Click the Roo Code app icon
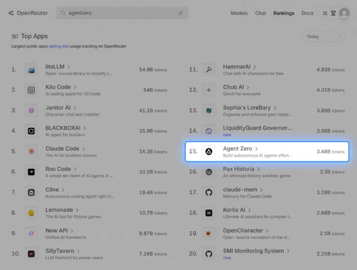357x270 pixels. [31, 172]
